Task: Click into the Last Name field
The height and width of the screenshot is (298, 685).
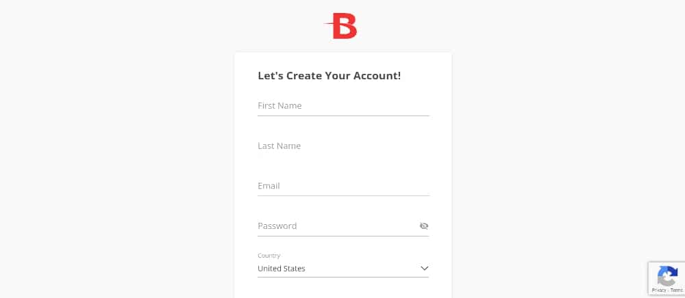Action: point(342,146)
